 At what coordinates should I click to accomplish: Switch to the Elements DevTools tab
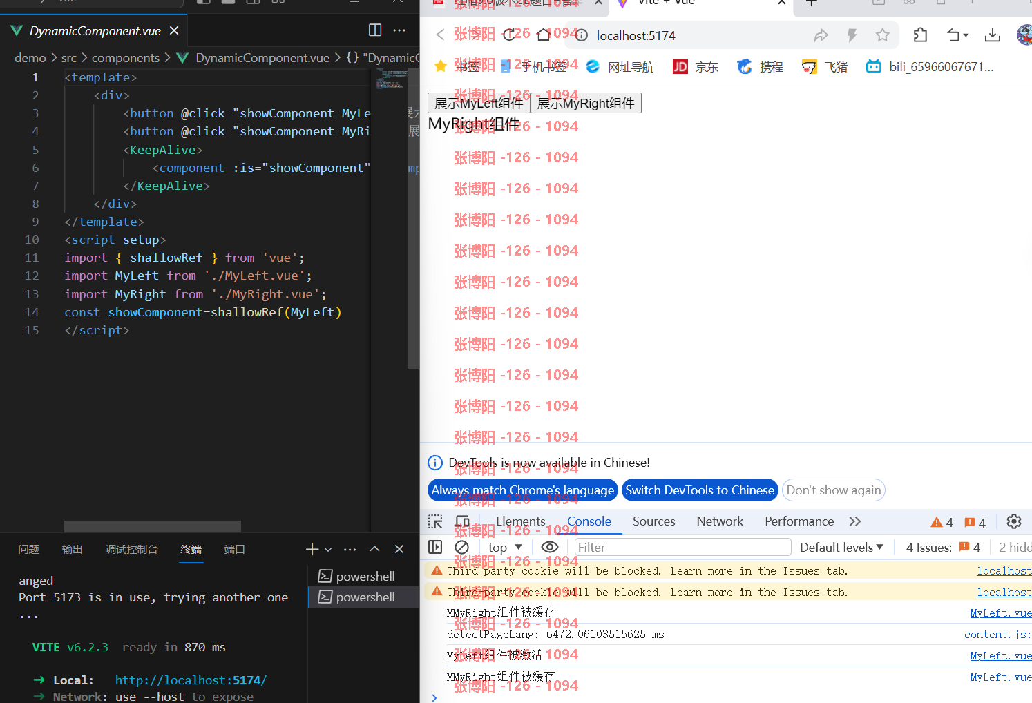(521, 521)
